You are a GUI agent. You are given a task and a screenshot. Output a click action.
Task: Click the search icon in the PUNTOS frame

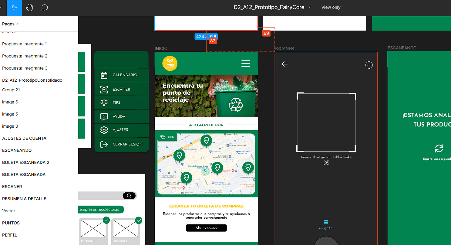(129, 196)
